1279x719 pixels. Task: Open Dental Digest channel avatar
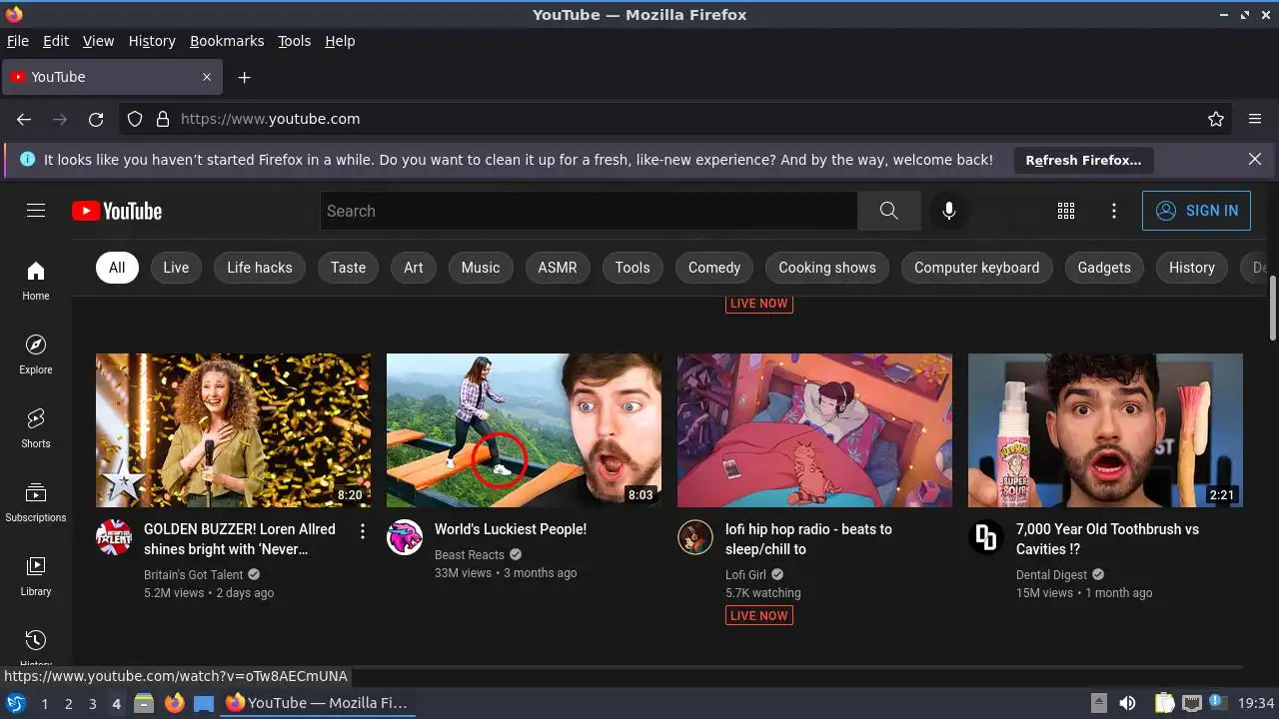coord(986,537)
